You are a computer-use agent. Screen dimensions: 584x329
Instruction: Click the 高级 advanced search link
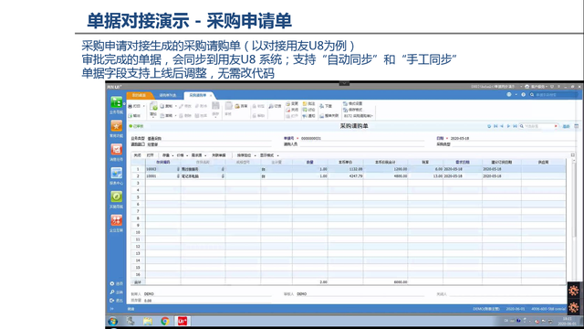pyautogui.click(x=566, y=126)
